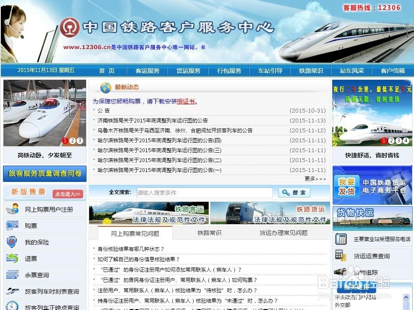Click the 购票 computer icon
Screen dimensions: 414x310
tap(12, 225)
